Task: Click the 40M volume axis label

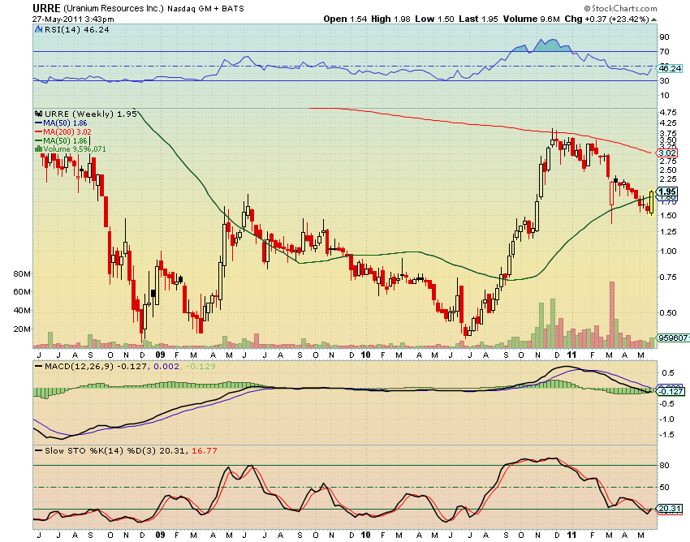Action: (x=22, y=310)
